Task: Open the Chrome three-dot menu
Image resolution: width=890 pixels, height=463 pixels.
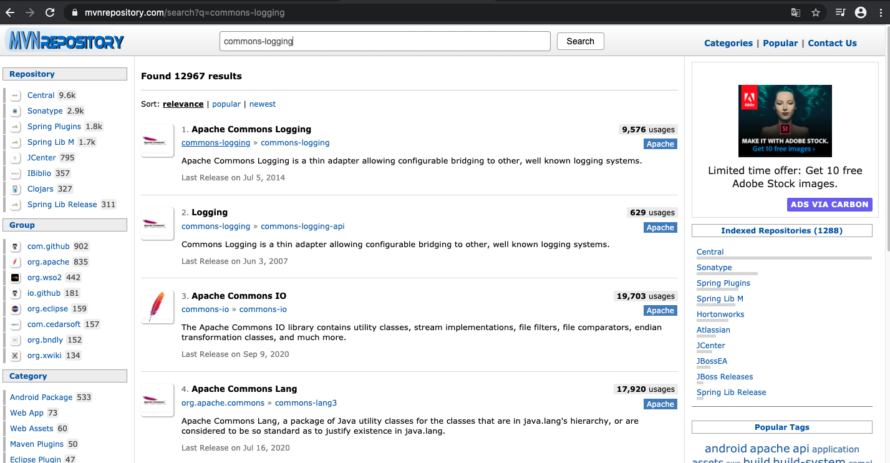Action: point(881,12)
